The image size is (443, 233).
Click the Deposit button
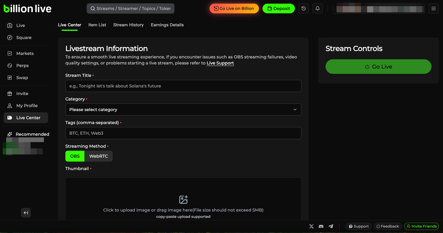click(279, 9)
